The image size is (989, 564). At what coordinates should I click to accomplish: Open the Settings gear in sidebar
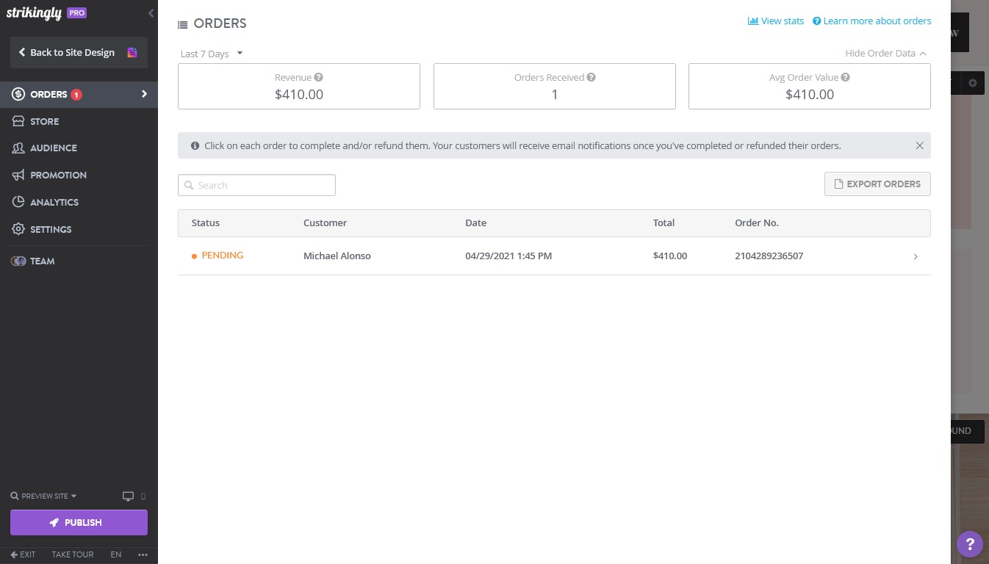pos(18,229)
